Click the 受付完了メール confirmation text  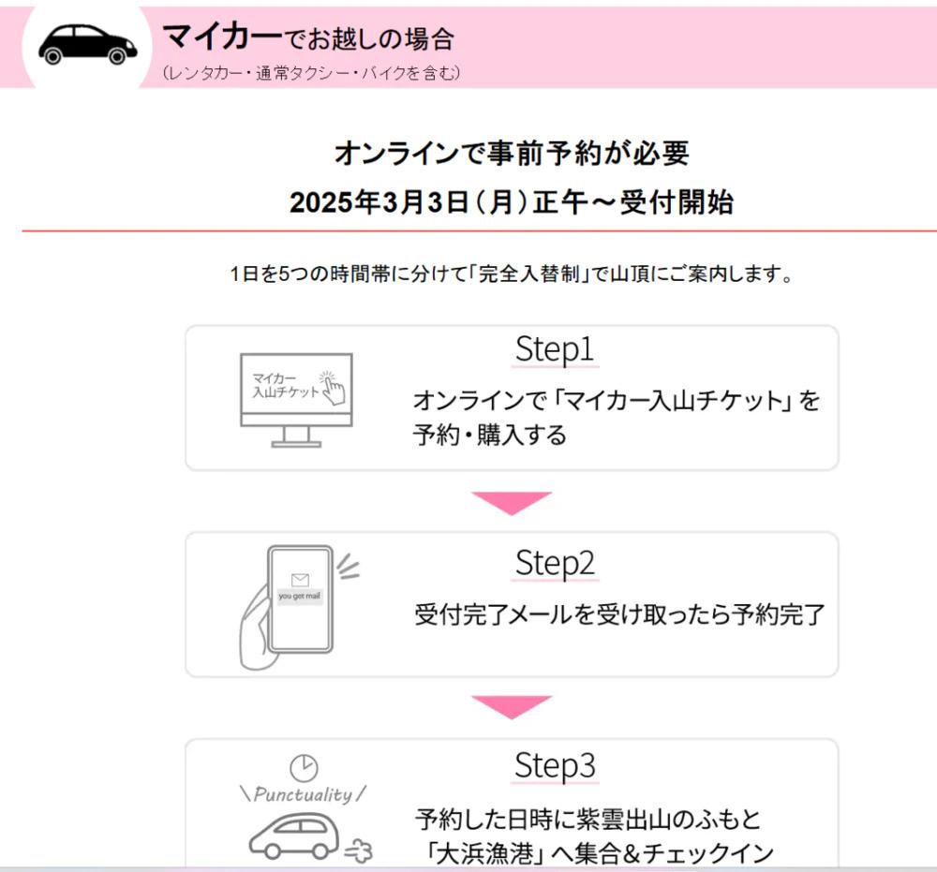619,614
